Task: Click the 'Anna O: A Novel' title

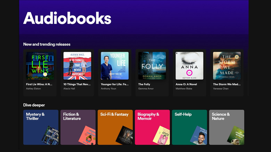Action: pos(186,84)
